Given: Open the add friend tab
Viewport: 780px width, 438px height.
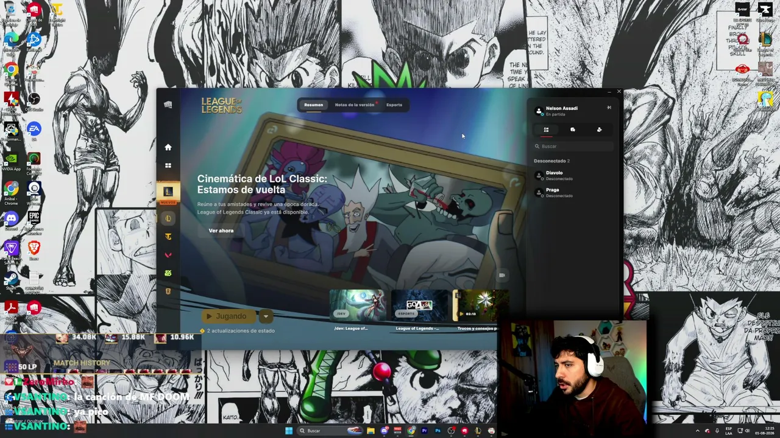Looking at the screenshot, I should [x=599, y=130].
